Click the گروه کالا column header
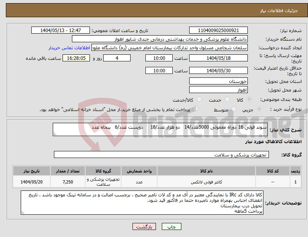The width and height of the screenshot is (308, 237). coord(103,171)
